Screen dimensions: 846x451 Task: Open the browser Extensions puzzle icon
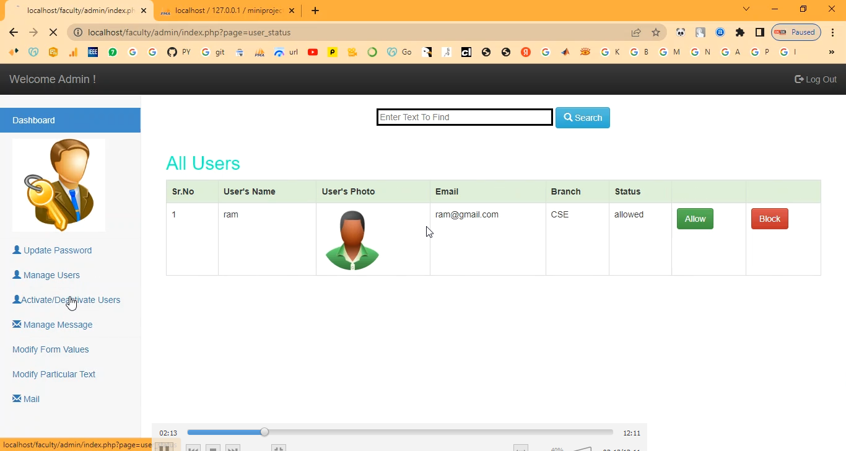tap(739, 32)
